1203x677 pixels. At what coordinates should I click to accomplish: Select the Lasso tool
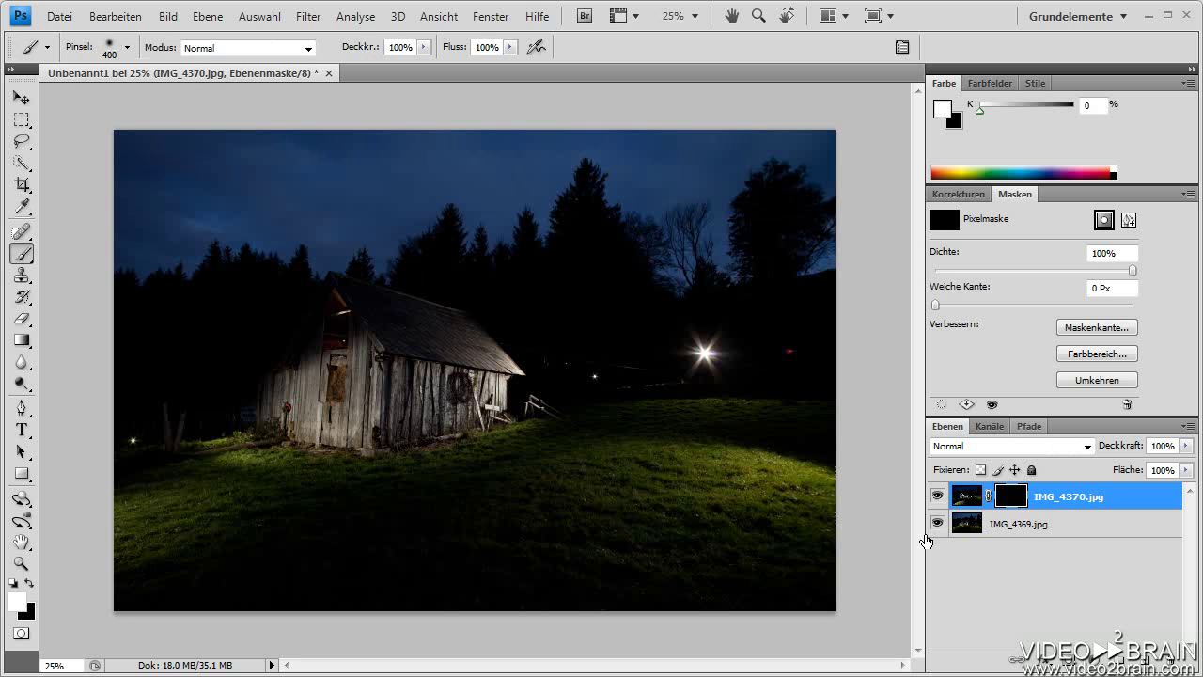point(21,141)
